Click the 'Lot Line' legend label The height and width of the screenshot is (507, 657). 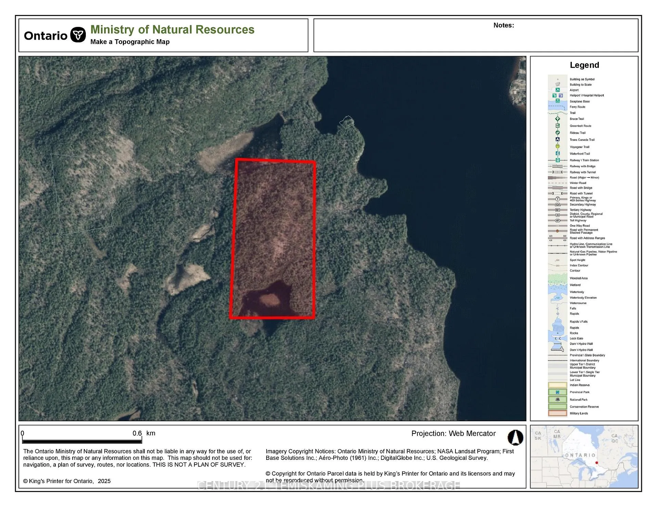(x=575, y=380)
